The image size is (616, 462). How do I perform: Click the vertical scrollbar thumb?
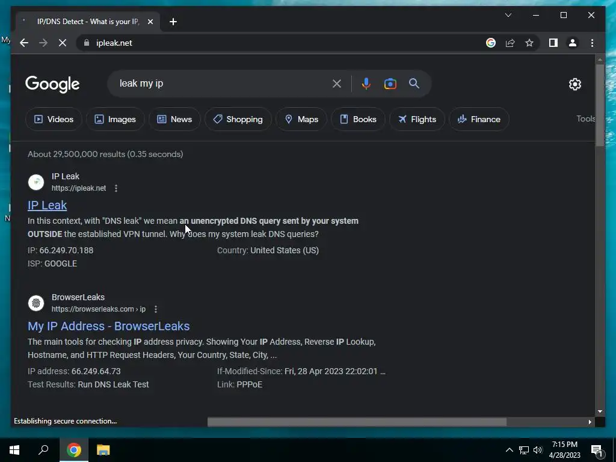pos(600,105)
